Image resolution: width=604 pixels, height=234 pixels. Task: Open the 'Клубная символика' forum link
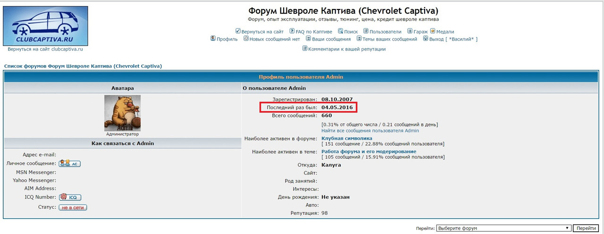tap(347, 138)
